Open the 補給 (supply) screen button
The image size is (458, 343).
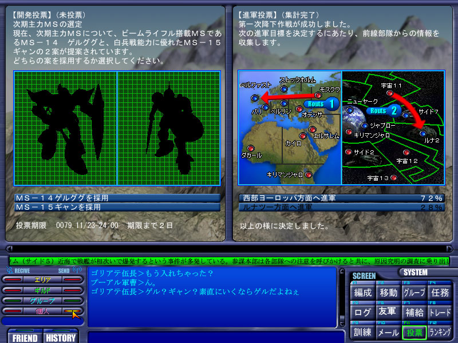tap(414, 312)
